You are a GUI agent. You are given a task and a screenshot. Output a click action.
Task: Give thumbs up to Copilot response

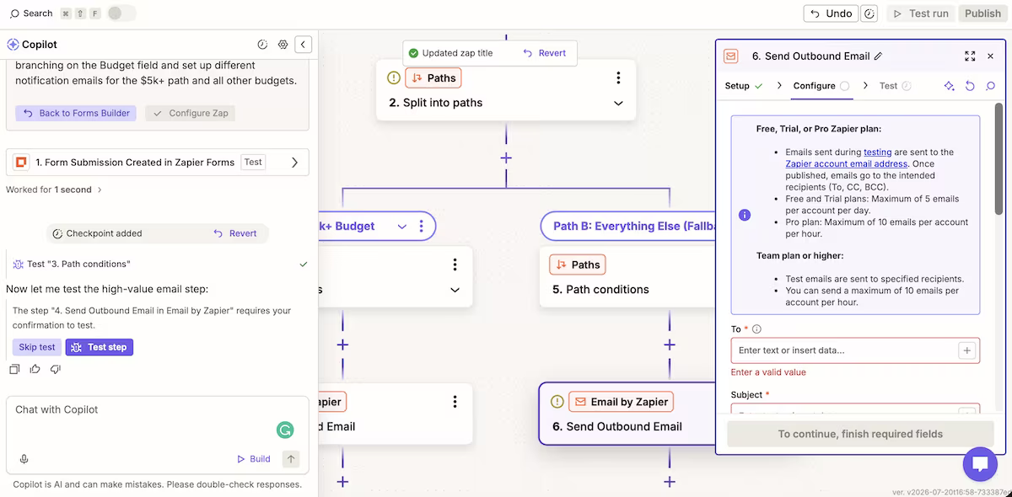35,369
